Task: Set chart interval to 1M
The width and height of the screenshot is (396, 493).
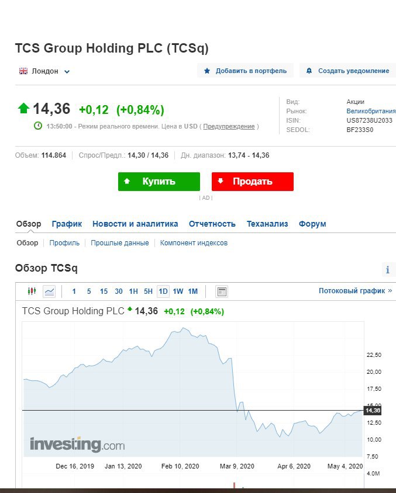Action: pos(192,291)
